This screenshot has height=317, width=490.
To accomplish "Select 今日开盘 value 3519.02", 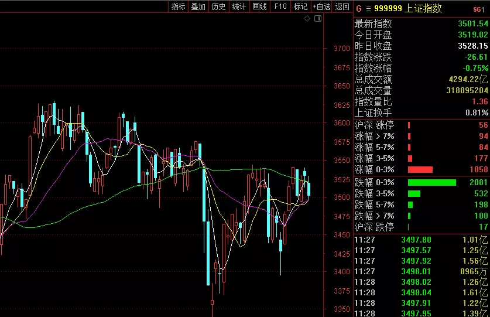I will pyautogui.click(x=473, y=35).
